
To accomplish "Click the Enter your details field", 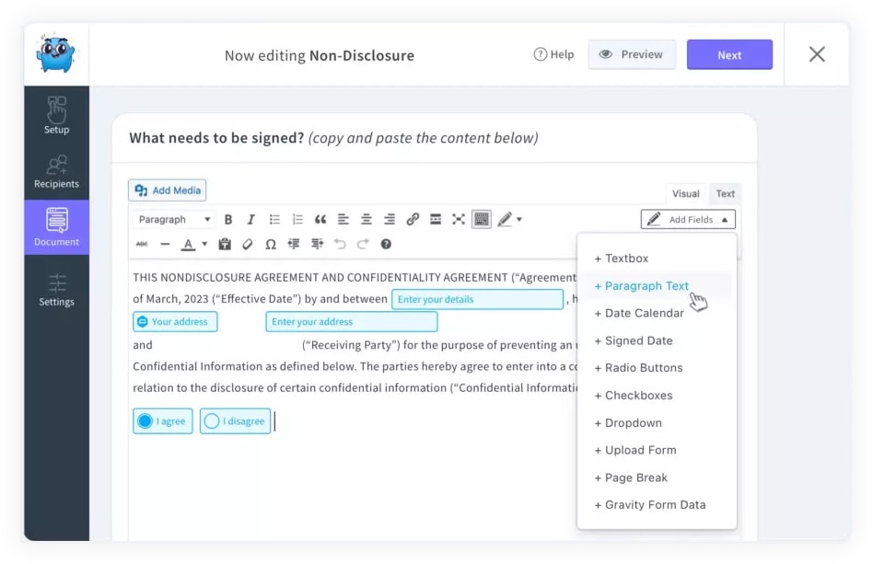I will (477, 299).
